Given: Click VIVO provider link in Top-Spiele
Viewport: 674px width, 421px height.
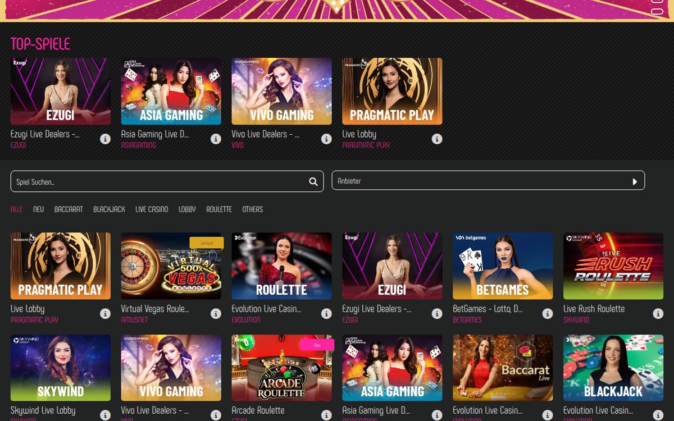Looking at the screenshot, I should [x=238, y=145].
